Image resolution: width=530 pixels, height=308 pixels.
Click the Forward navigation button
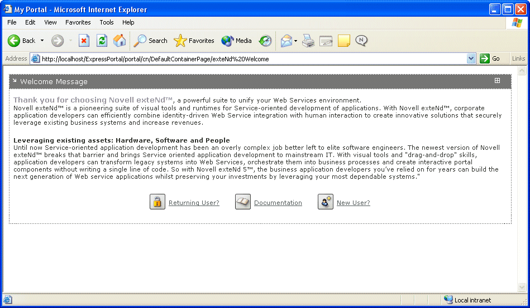coord(58,41)
